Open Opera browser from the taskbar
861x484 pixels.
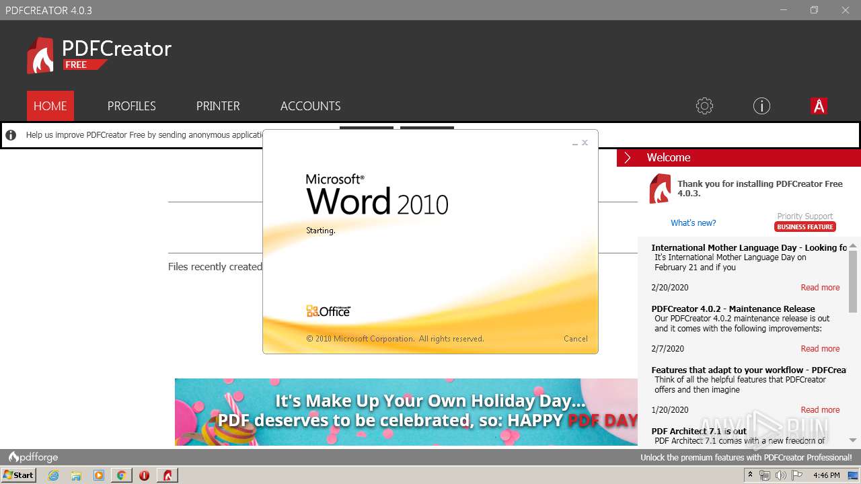coord(144,475)
